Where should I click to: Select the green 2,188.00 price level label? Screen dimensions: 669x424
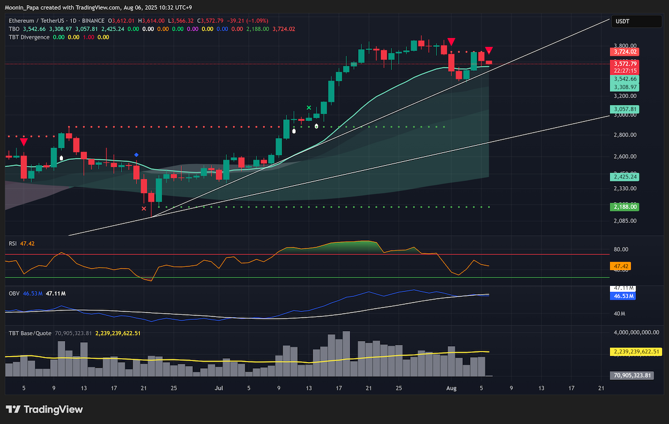point(626,207)
